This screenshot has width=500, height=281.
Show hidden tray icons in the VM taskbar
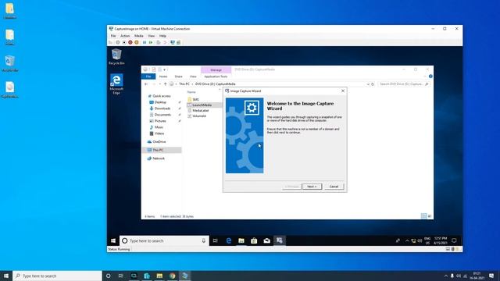[407, 241]
